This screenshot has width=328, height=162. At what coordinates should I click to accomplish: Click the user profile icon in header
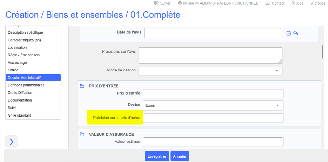(180, 3)
